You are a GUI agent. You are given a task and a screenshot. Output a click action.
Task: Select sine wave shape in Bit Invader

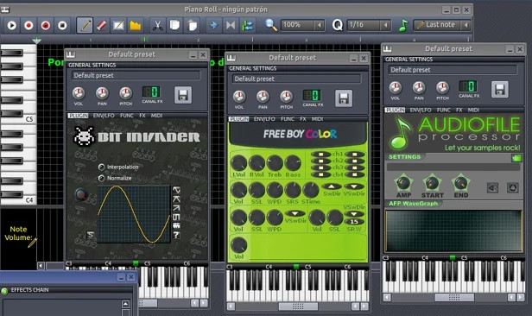(x=176, y=190)
